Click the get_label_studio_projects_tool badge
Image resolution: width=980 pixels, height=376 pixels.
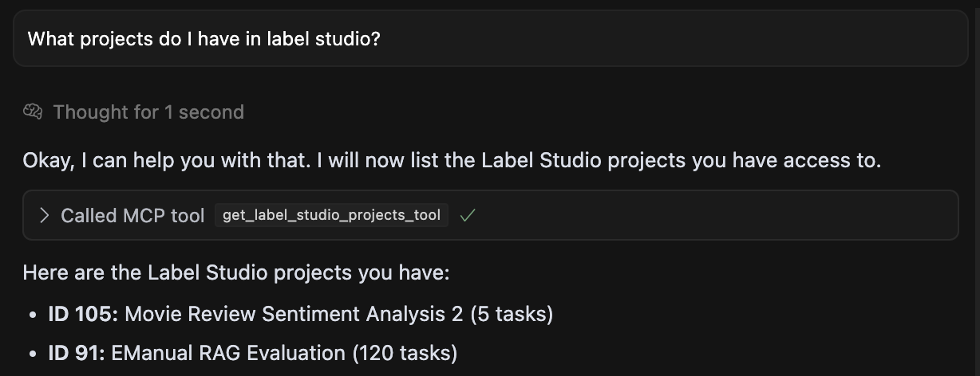click(331, 215)
